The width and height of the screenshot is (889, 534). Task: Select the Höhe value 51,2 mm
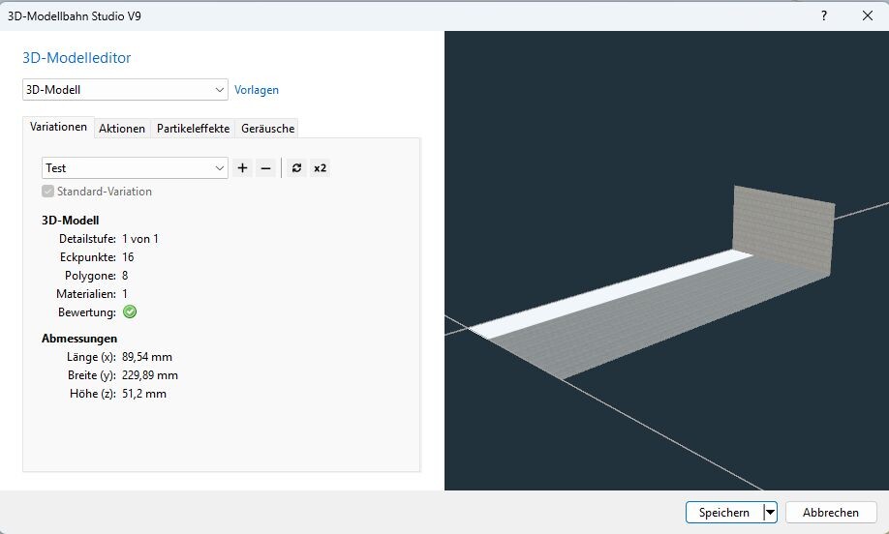(x=144, y=394)
